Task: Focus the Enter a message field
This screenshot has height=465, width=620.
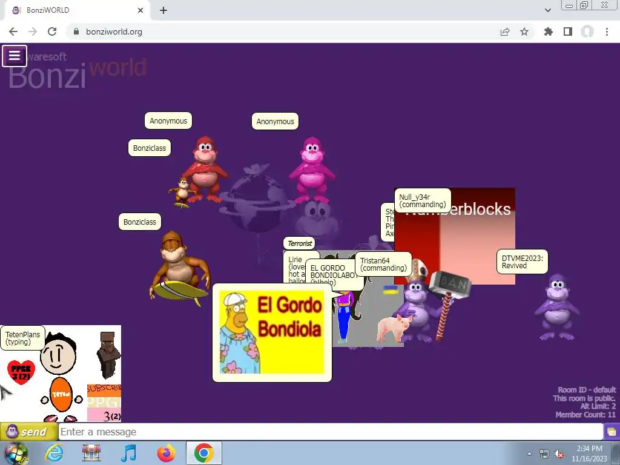Action: pyautogui.click(x=331, y=432)
